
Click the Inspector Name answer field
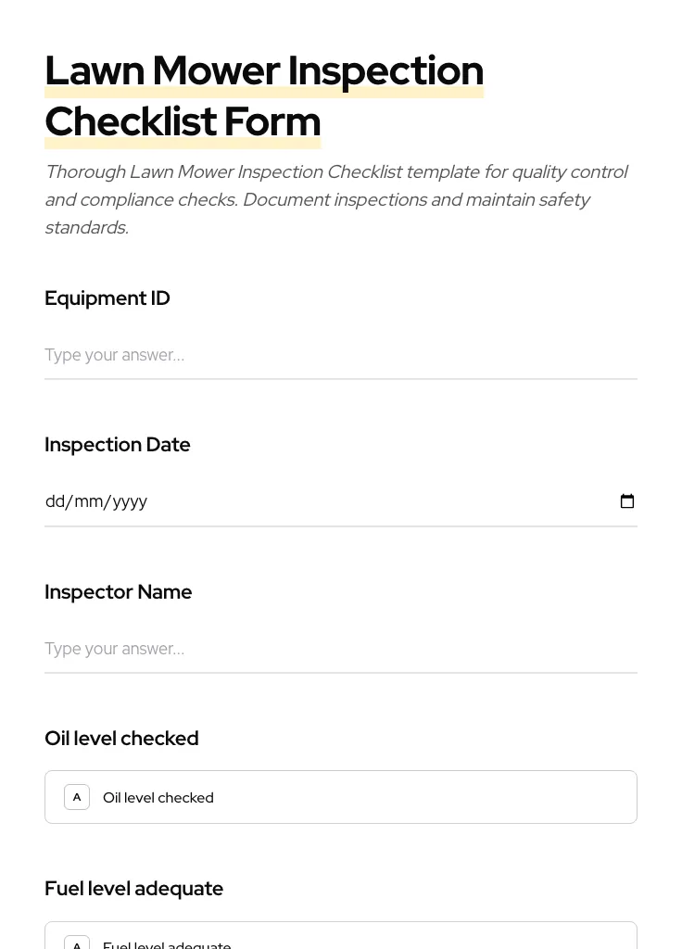pyautogui.click(x=341, y=649)
